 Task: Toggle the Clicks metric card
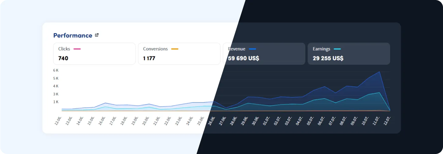[94, 54]
